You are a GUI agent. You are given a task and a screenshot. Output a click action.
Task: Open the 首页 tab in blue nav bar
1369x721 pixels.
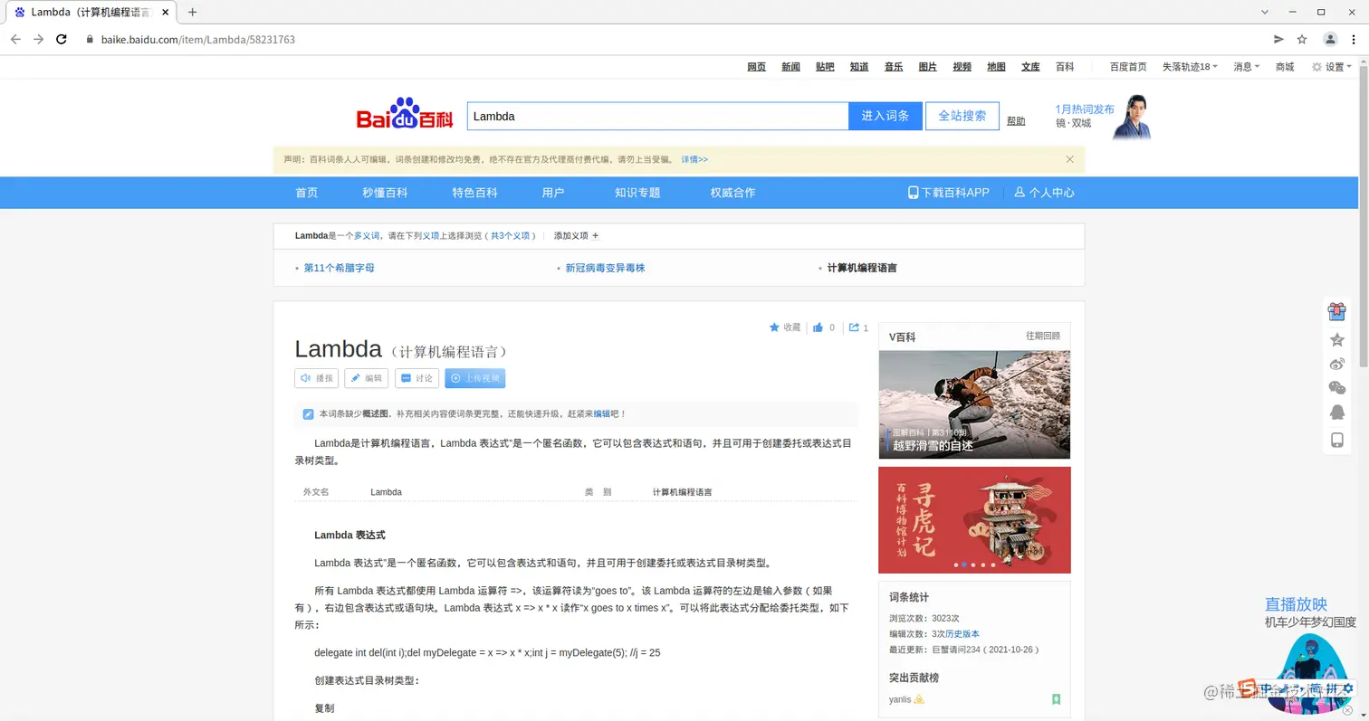coord(306,193)
